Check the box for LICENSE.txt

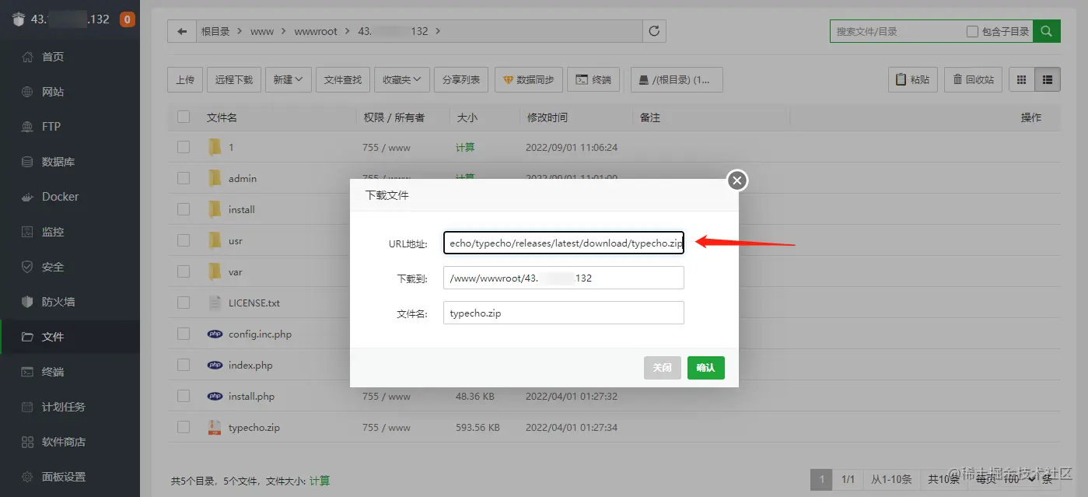(x=184, y=302)
